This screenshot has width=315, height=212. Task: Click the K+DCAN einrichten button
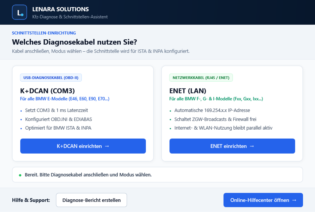tap(83, 146)
